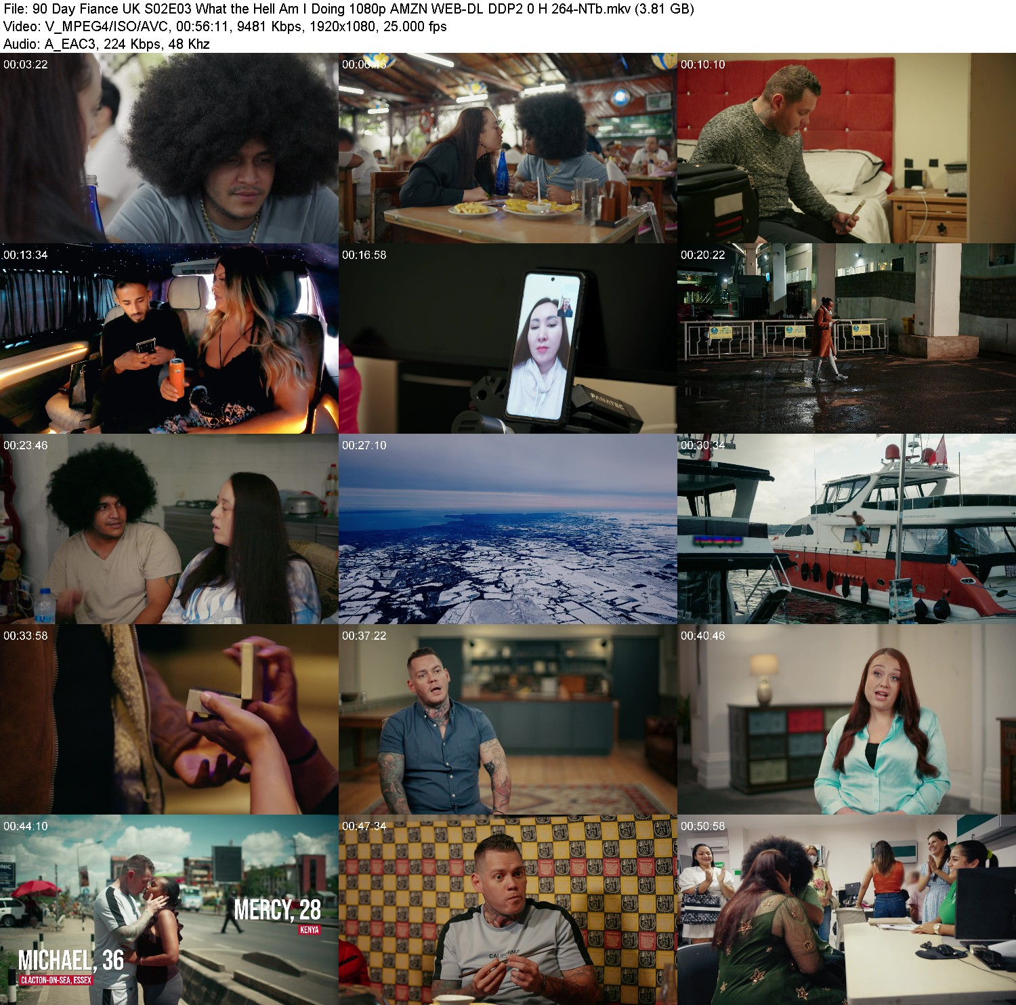The width and height of the screenshot is (1016, 1005).
Task: Select the thumbnail timestamped 00:47:34
Action: click(508, 909)
